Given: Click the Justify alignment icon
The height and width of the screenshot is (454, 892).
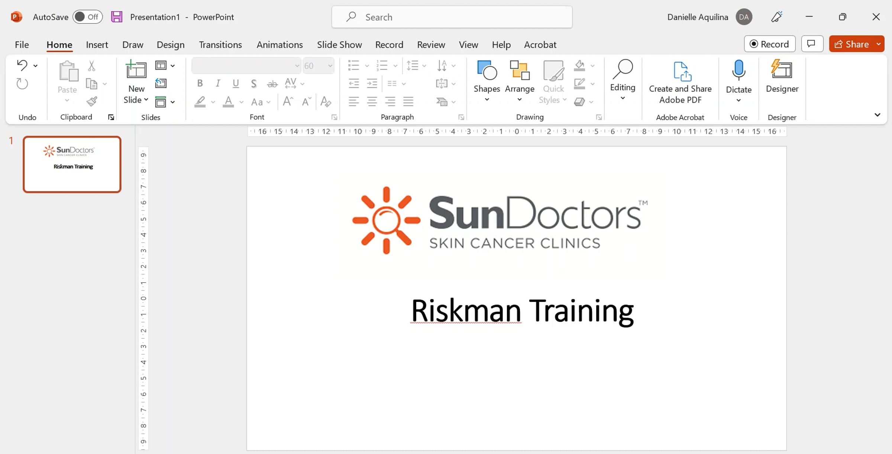Looking at the screenshot, I should 408,102.
